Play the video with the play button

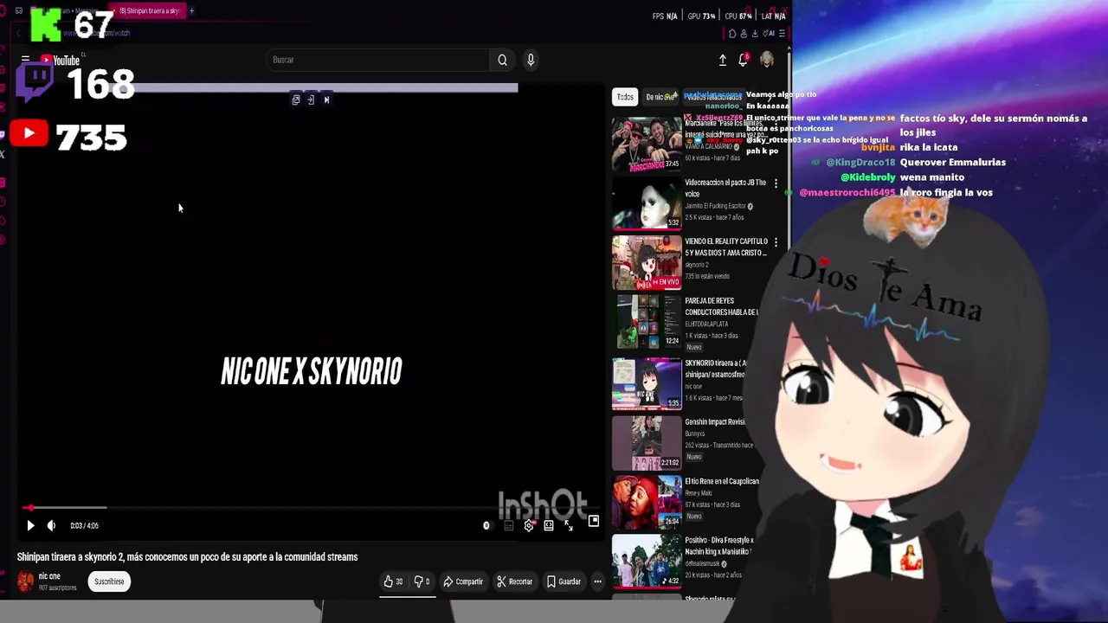pos(30,525)
